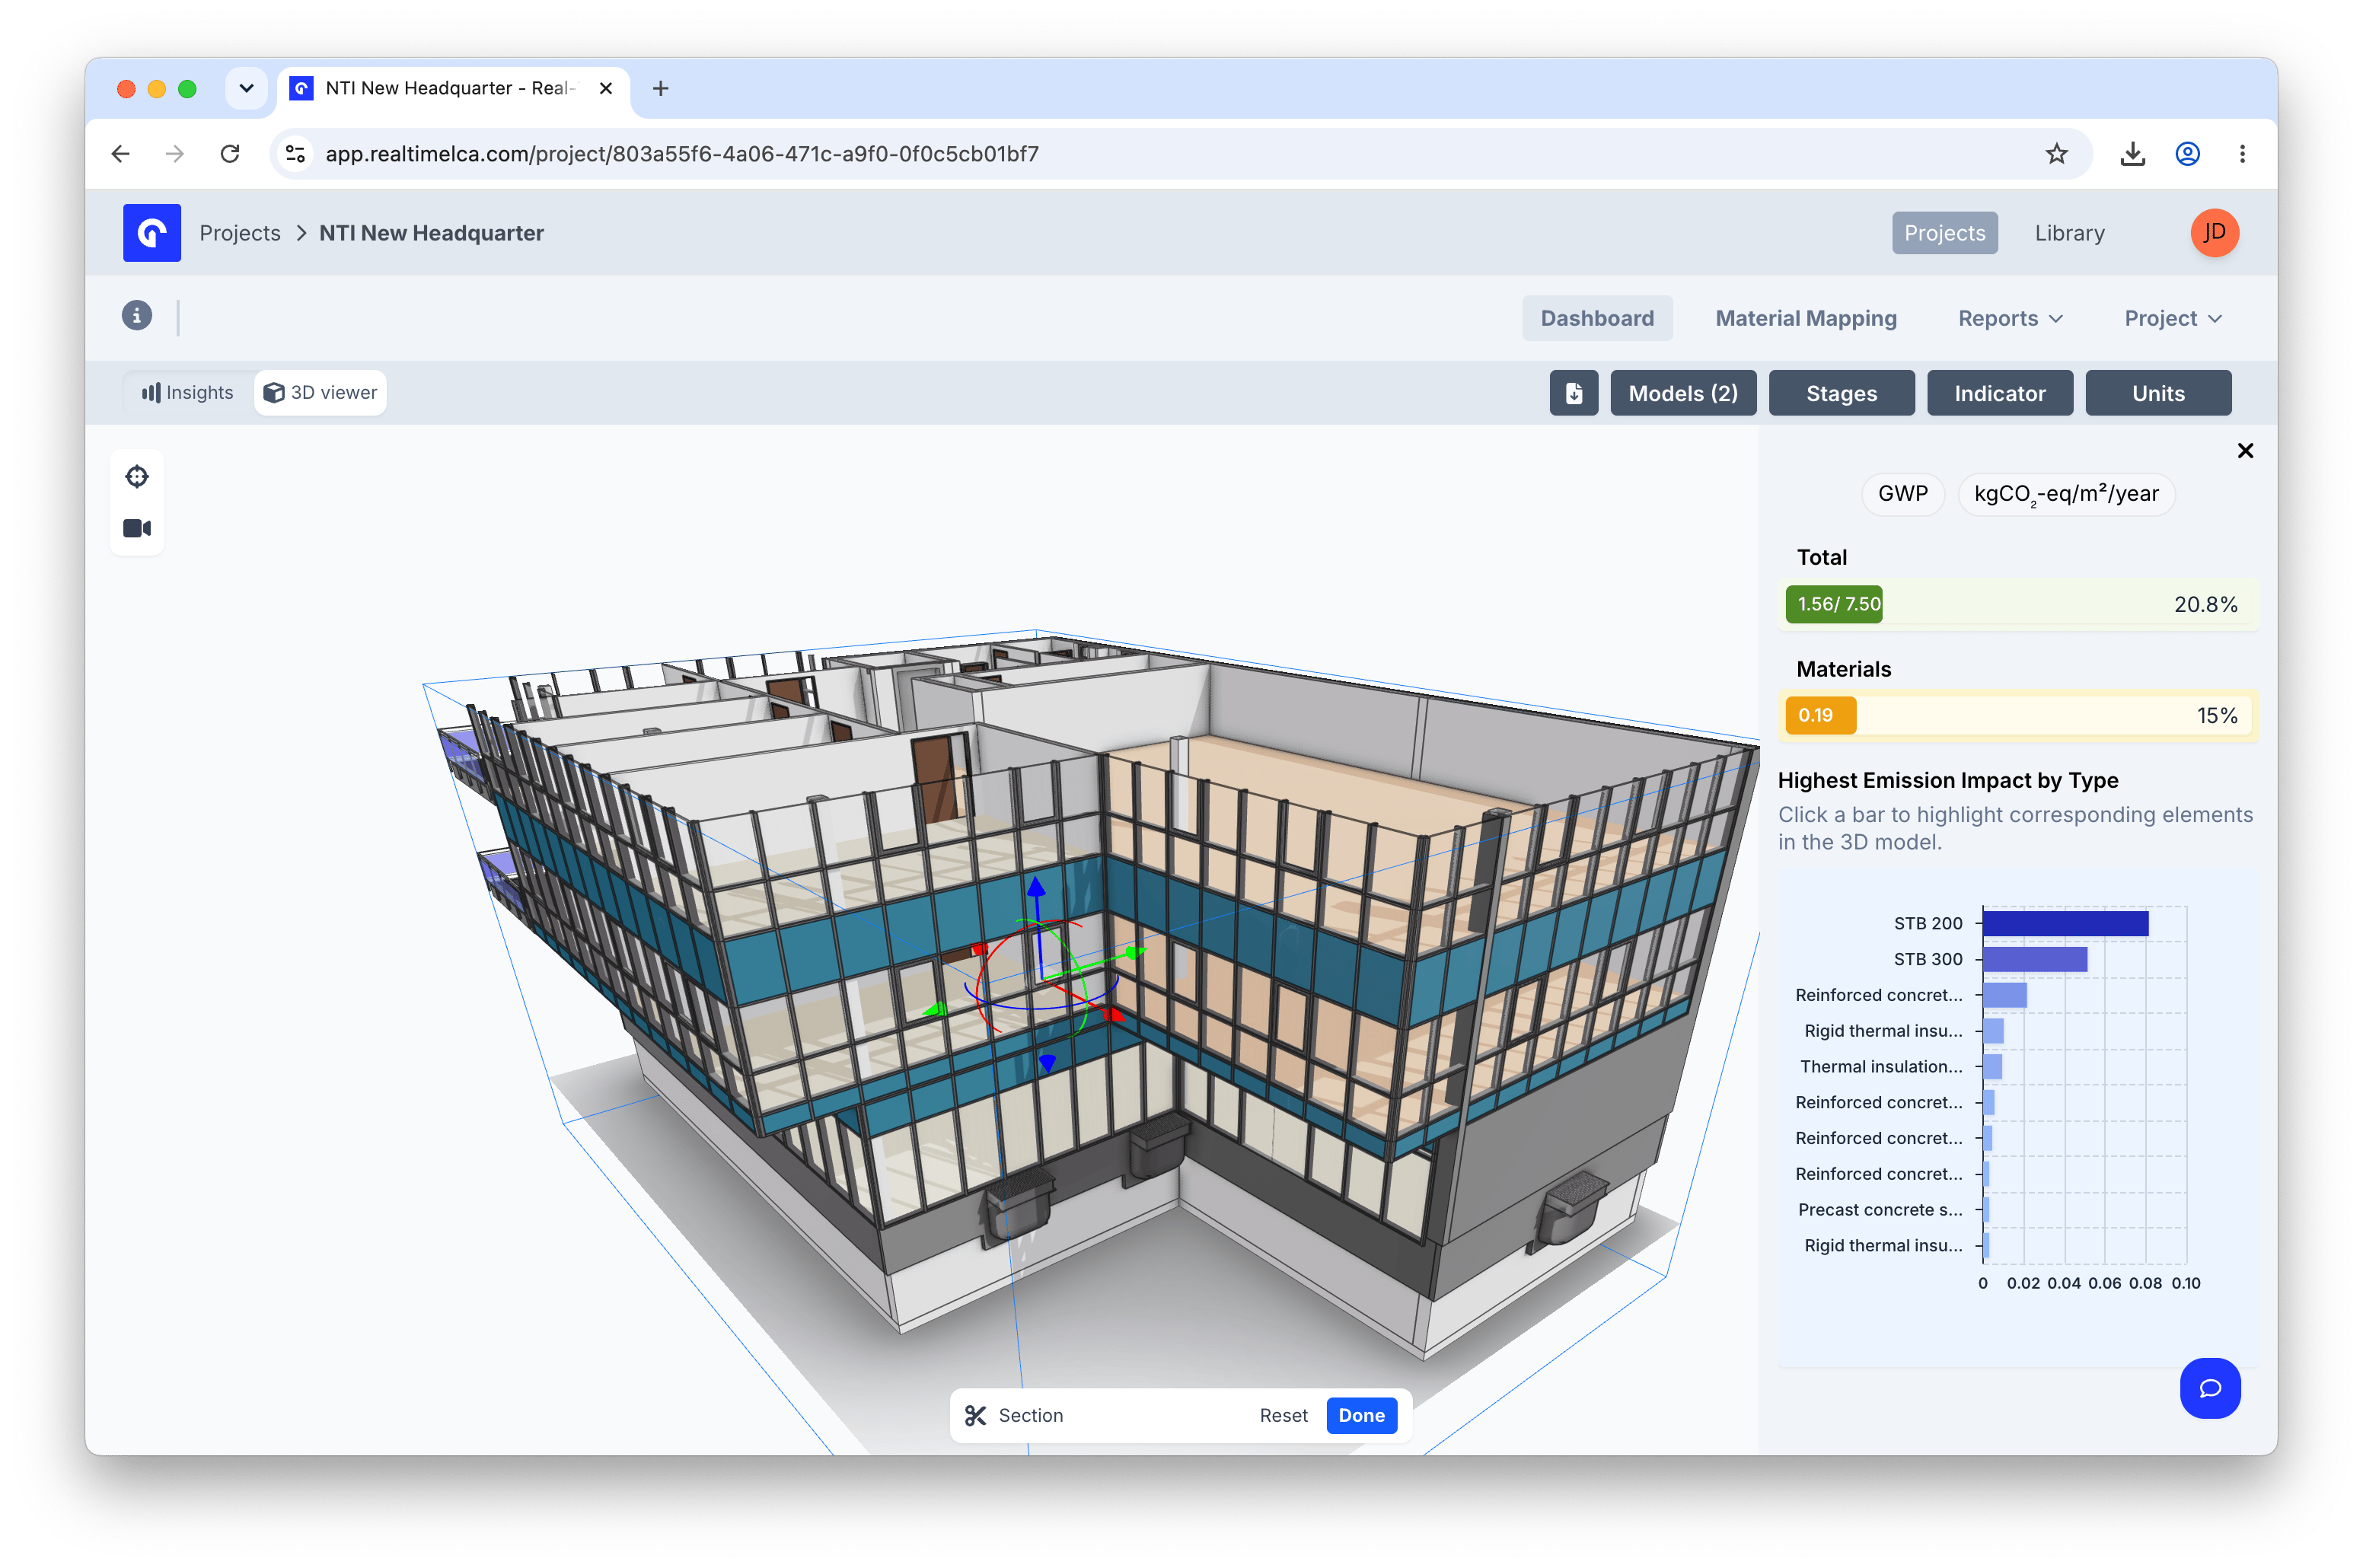Open the Stages menu
Image resolution: width=2363 pixels, height=1568 pixels.
1841,393
